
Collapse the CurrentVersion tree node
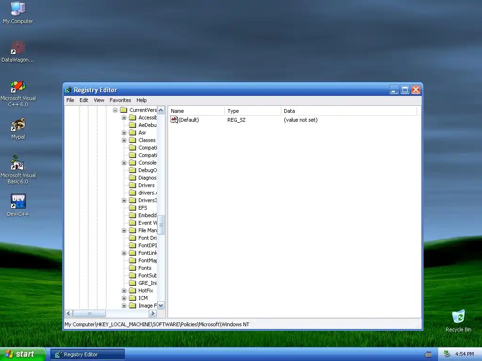point(115,110)
